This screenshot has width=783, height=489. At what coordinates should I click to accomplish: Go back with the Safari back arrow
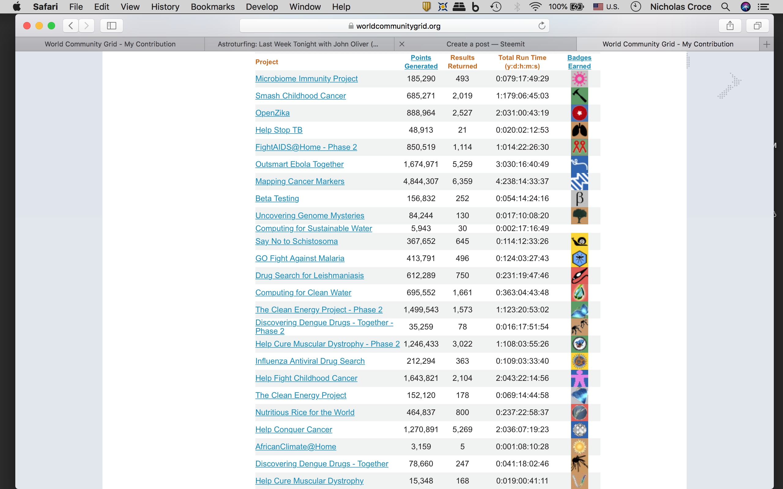(x=71, y=26)
